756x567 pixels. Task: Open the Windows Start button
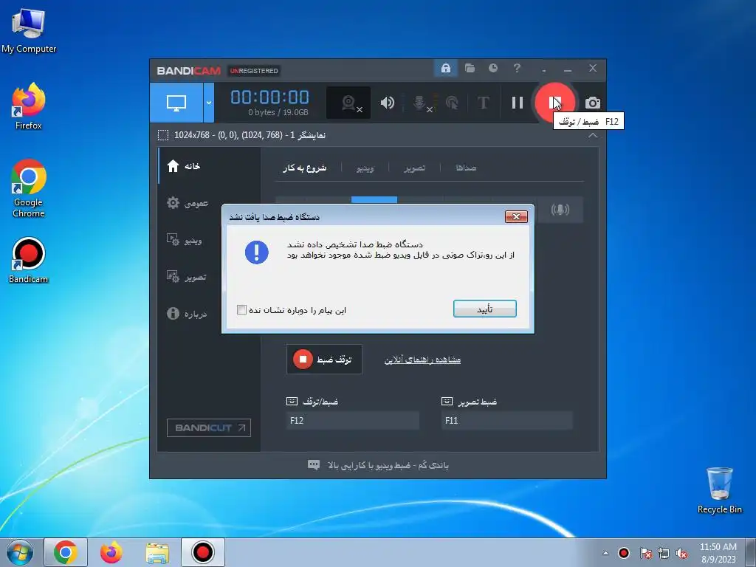(x=20, y=552)
